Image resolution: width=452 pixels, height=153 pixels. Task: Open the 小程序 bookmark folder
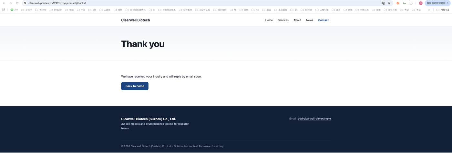click(x=26, y=10)
